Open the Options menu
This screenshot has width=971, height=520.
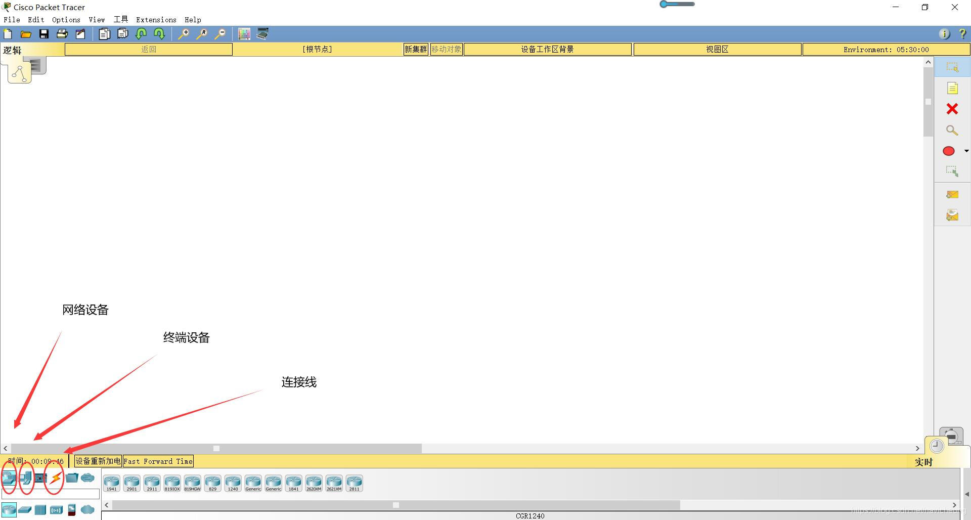pyautogui.click(x=66, y=20)
